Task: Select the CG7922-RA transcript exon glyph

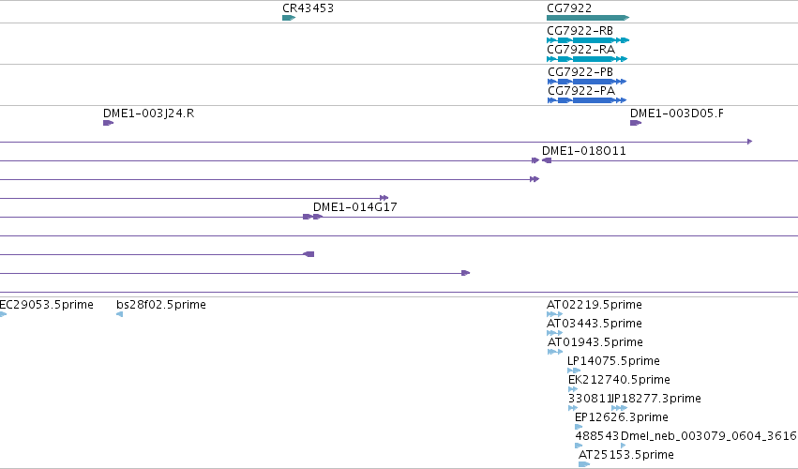Action: 587,59
